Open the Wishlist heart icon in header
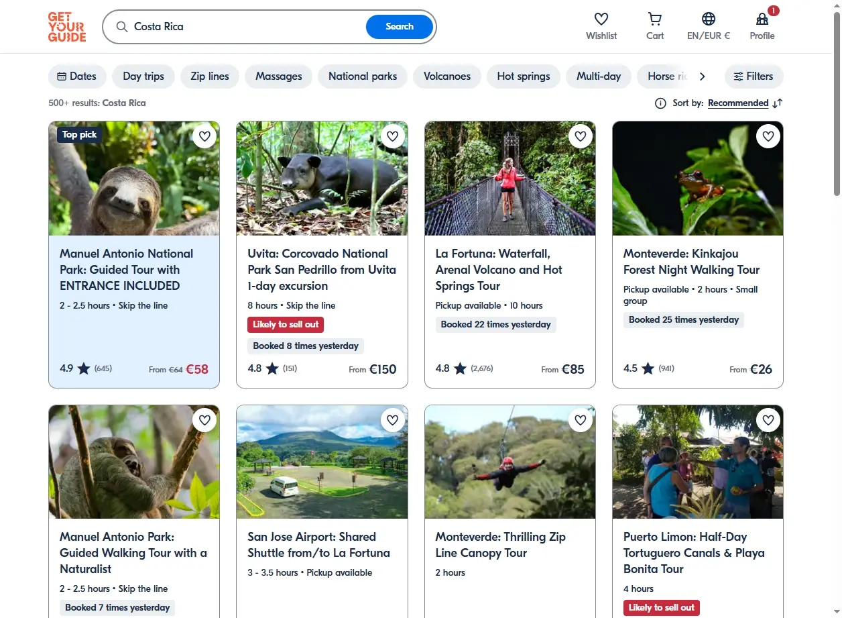This screenshot has height=618, width=842. [x=601, y=19]
